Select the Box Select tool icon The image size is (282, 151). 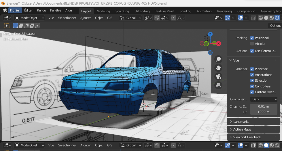point(7,26)
